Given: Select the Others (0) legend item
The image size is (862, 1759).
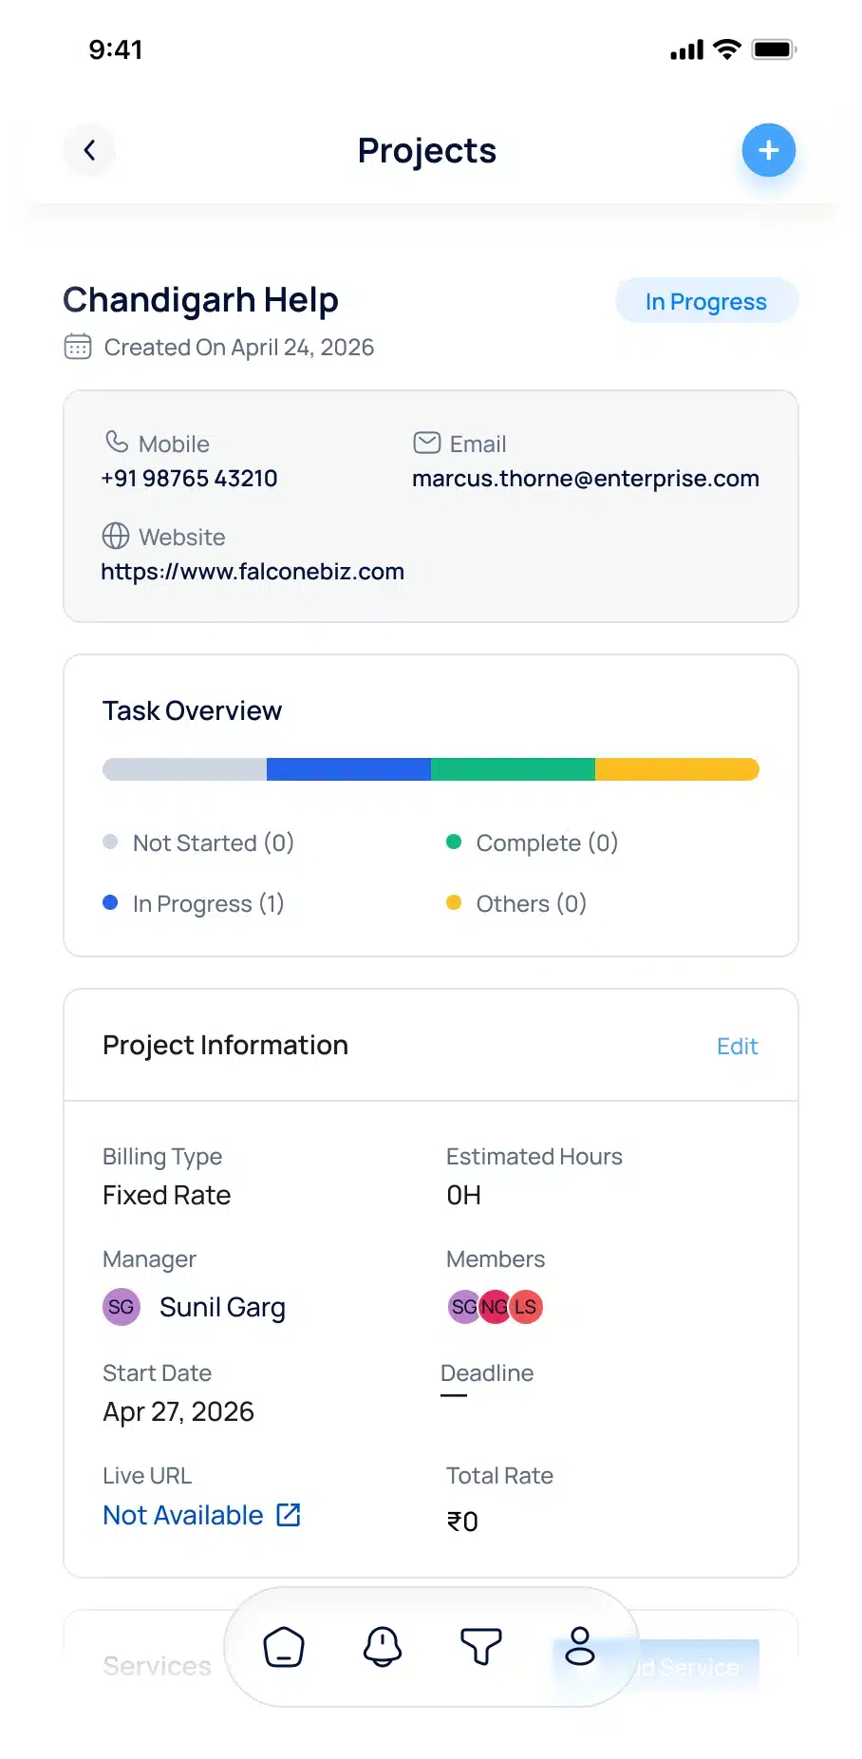Looking at the screenshot, I should point(516,903).
